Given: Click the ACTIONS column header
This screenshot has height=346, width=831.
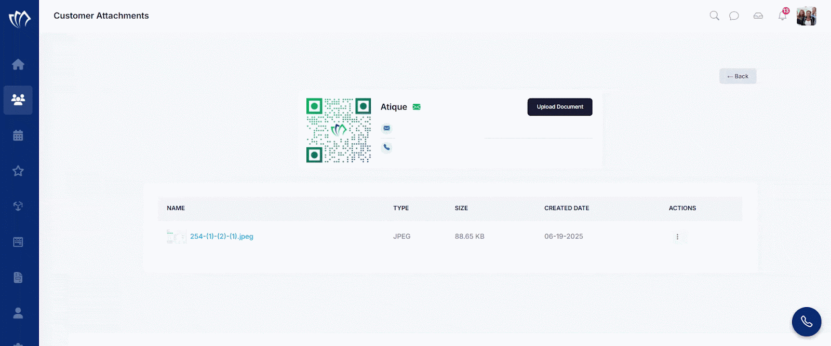Looking at the screenshot, I should tap(682, 208).
